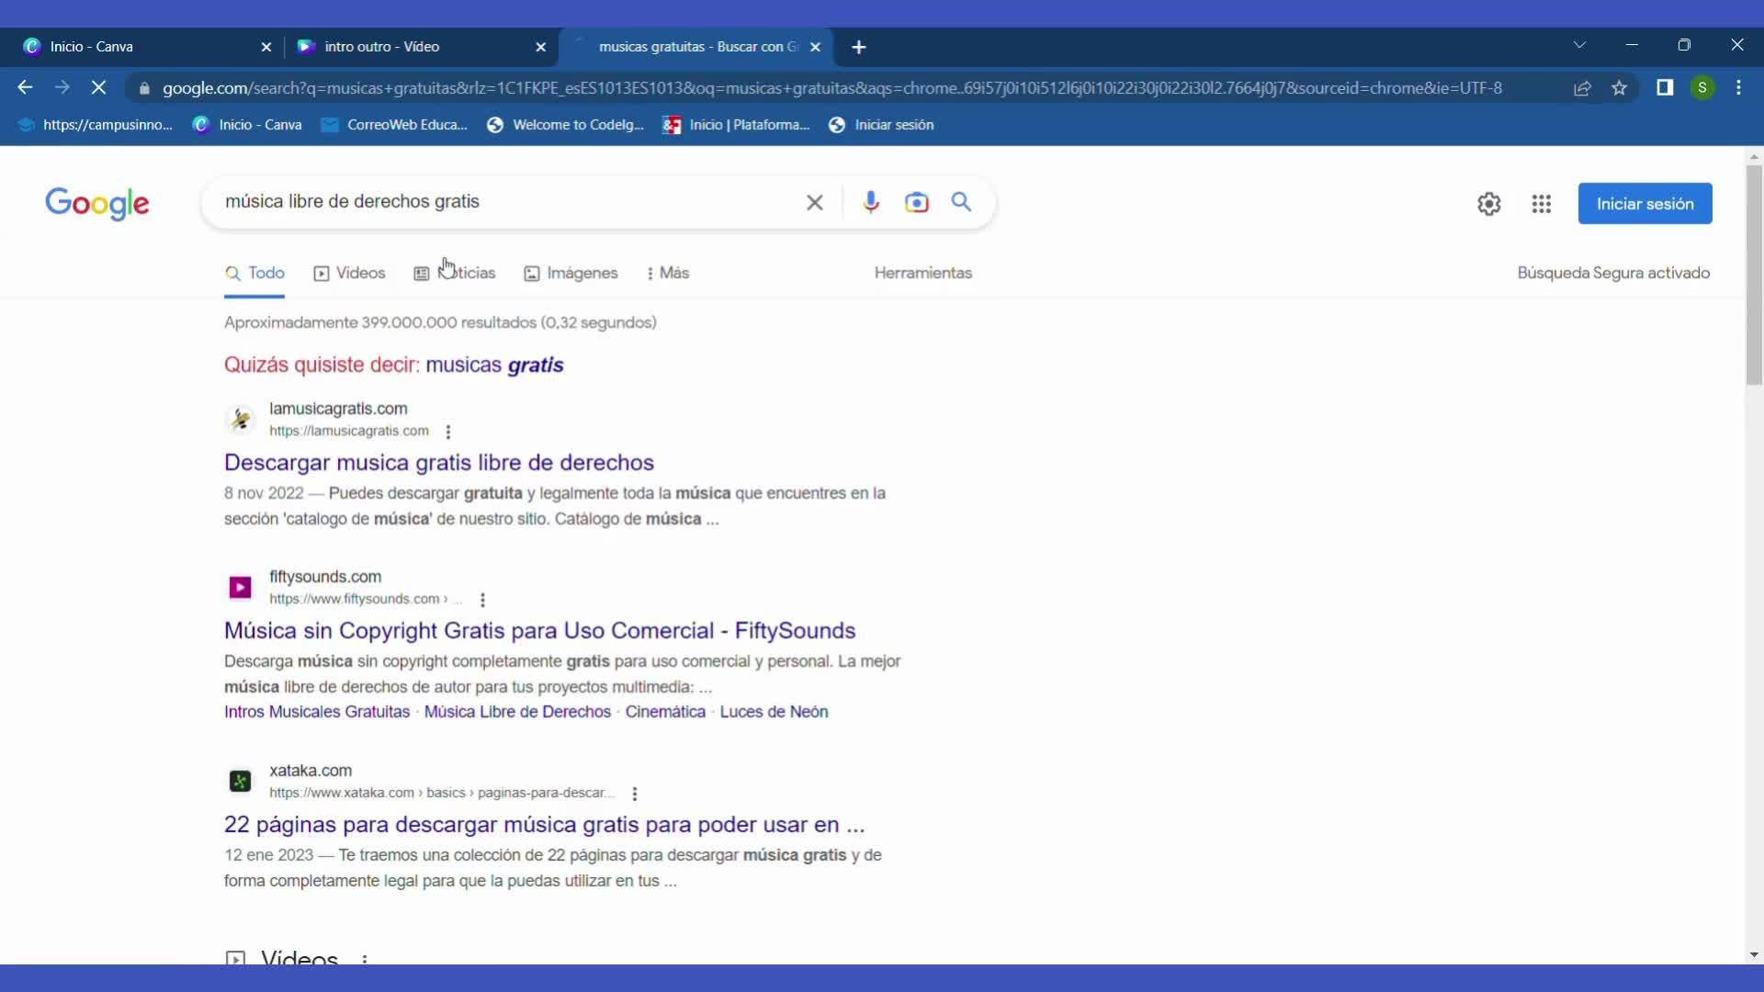Open Google settings gear icon
1764x992 pixels.
(x=1488, y=204)
